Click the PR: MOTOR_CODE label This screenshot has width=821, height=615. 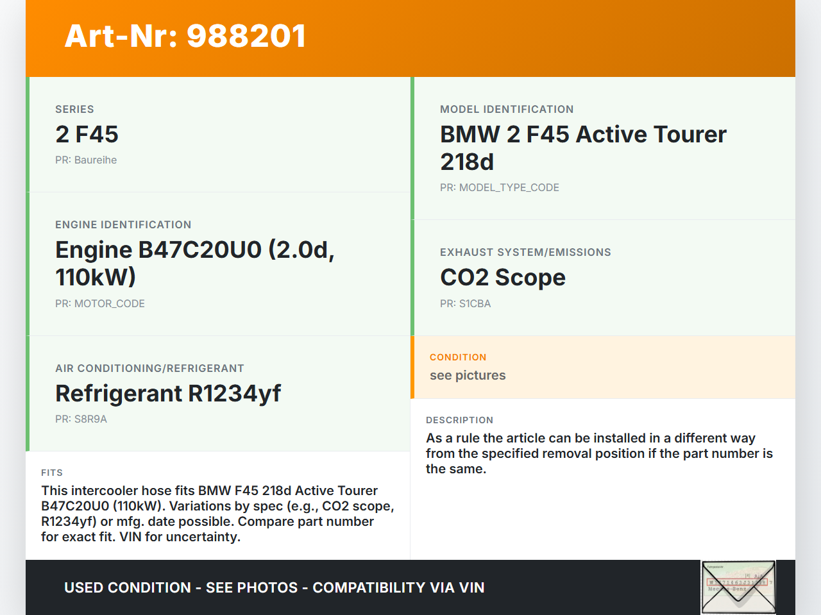coord(100,304)
